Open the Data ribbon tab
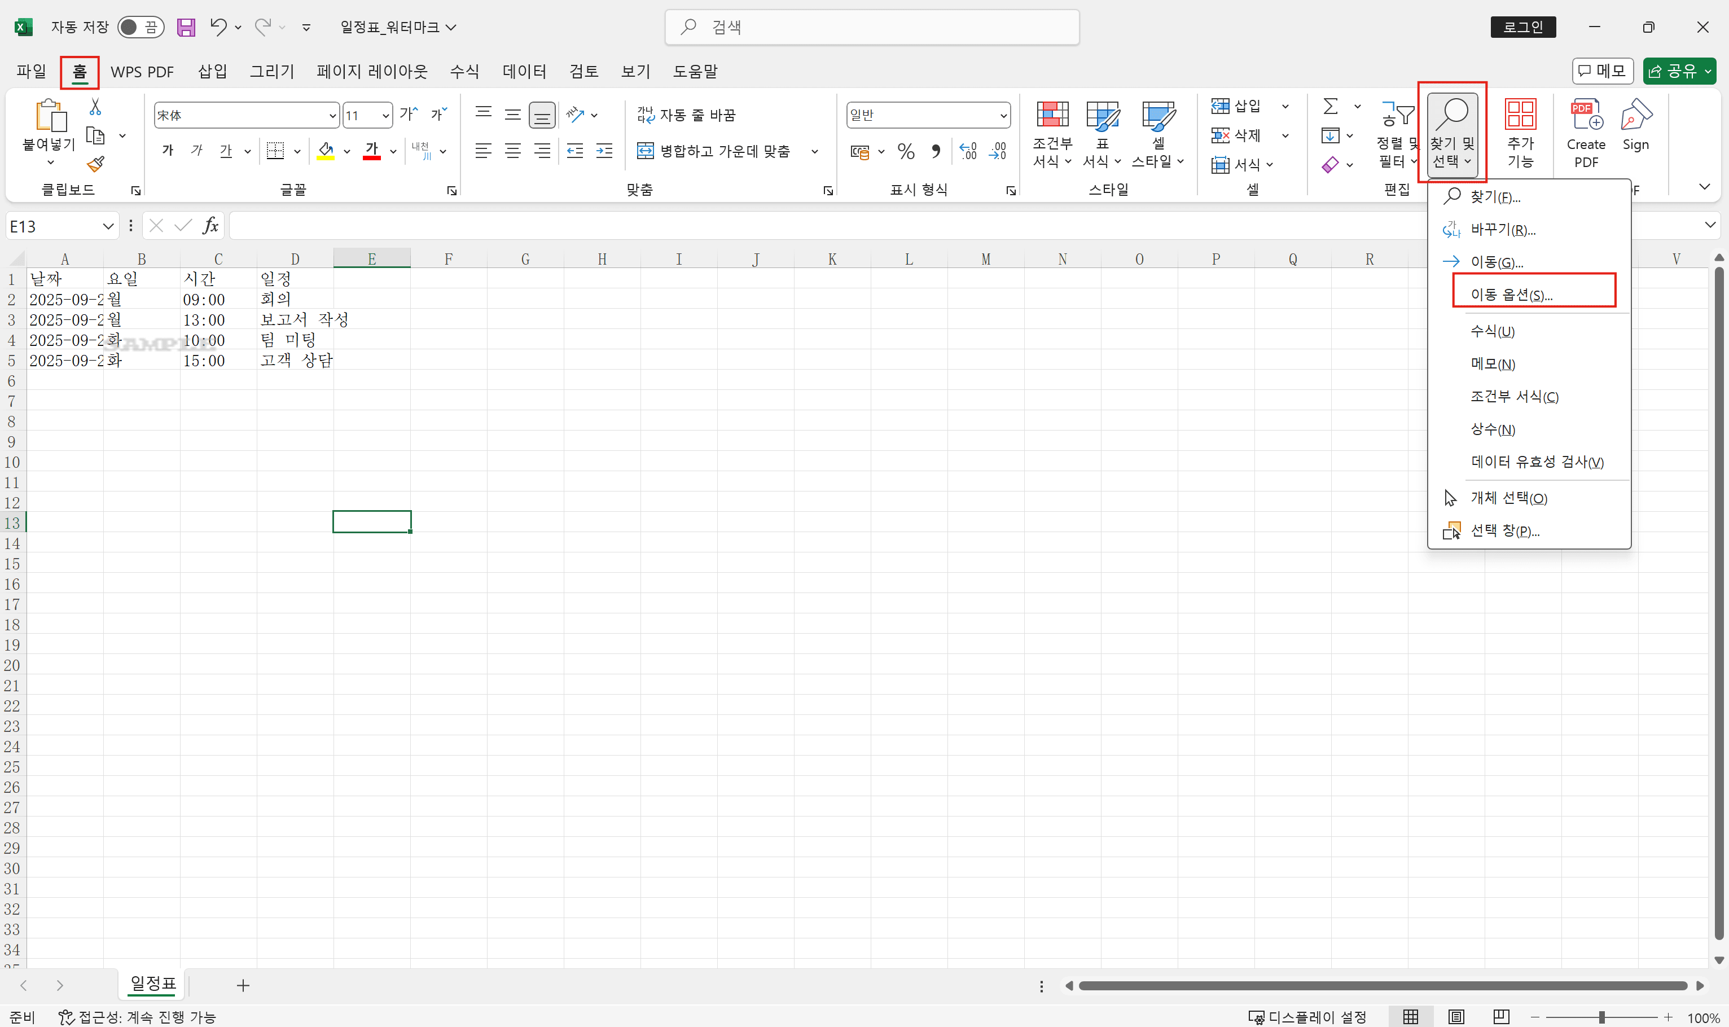This screenshot has height=1027, width=1729. click(524, 71)
